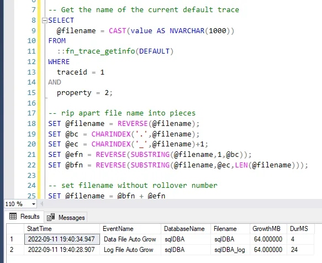Select the DurMS value 24 cell
This screenshot has width=322, height=263.
[300, 250]
